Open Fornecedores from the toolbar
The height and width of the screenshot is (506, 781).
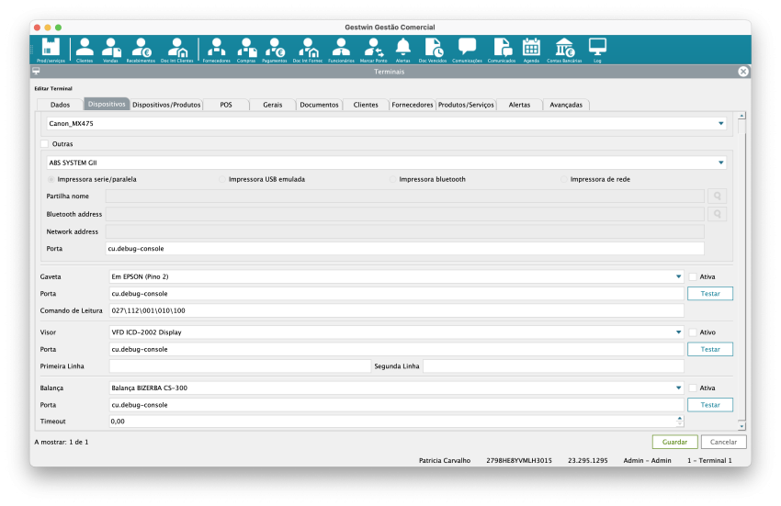coord(216,48)
